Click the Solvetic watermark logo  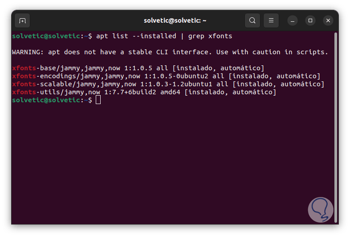tap(320, 209)
